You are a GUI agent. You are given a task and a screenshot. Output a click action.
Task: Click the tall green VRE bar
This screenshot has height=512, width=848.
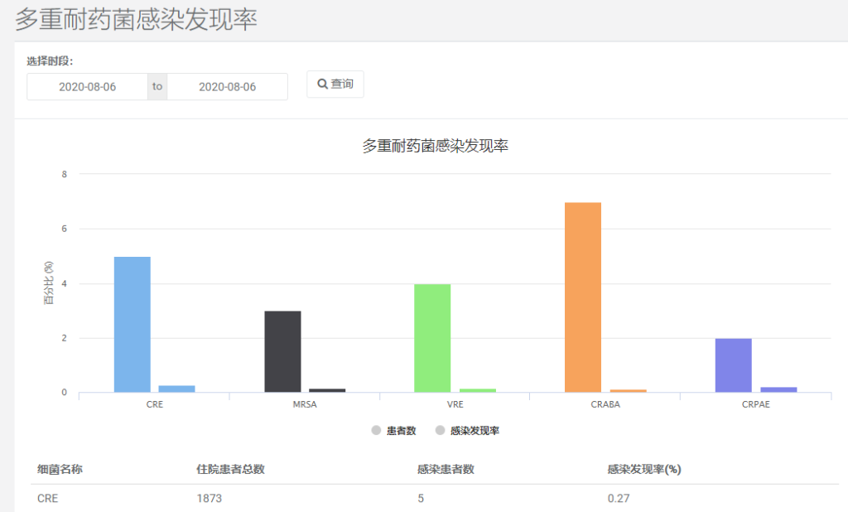tap(432, 338)
